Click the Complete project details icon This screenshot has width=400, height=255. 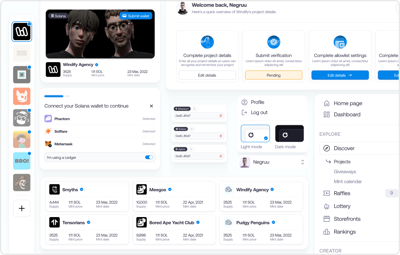(207, 42)
